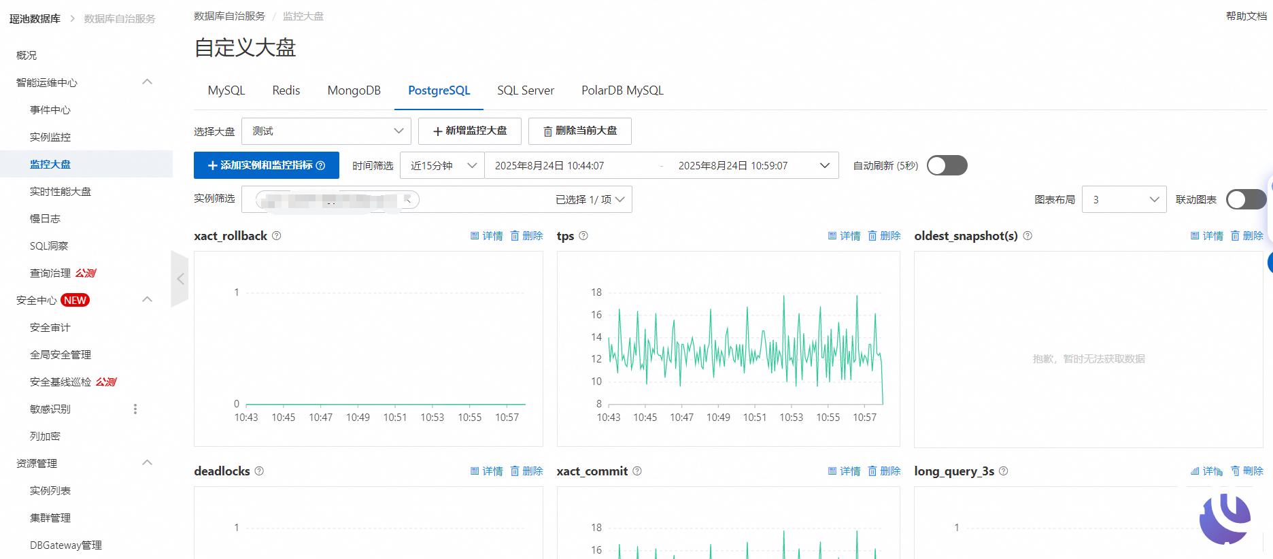Open 详情 for deadlocks chart
Screen dimensions: 1273x559
(487, 471)
